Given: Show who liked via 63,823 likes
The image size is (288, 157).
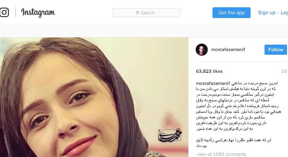Looking at the screenshot, I should [x=209, y=71].
